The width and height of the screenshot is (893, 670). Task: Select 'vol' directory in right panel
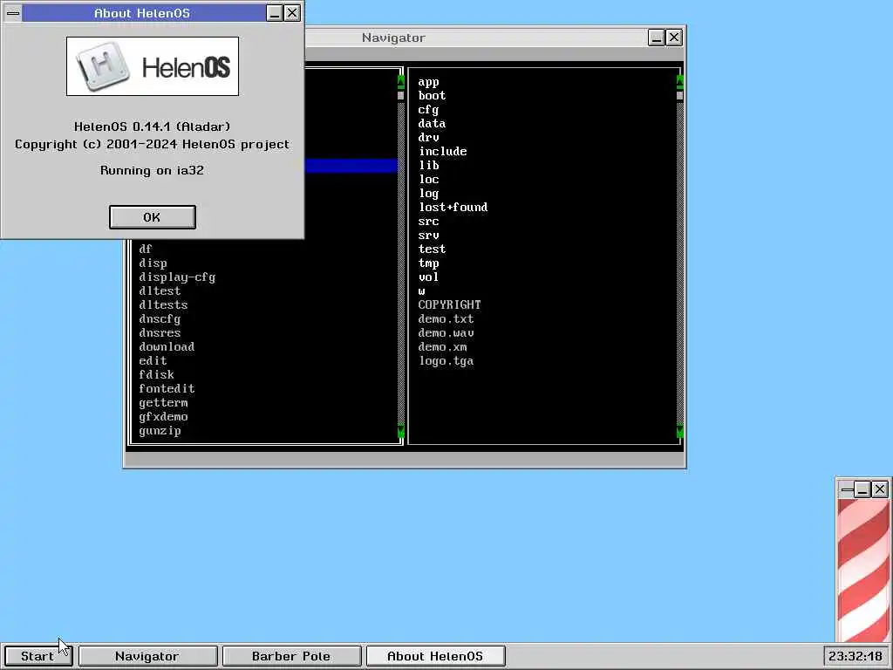[x=428, y=277]
